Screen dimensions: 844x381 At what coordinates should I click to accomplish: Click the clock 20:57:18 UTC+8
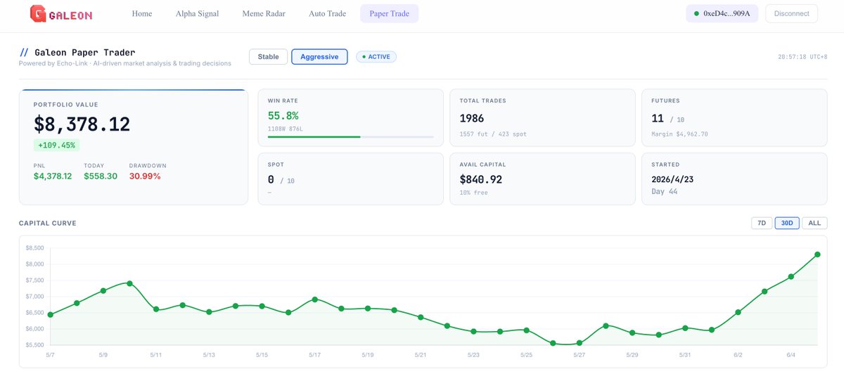click(x=801, y=57)
